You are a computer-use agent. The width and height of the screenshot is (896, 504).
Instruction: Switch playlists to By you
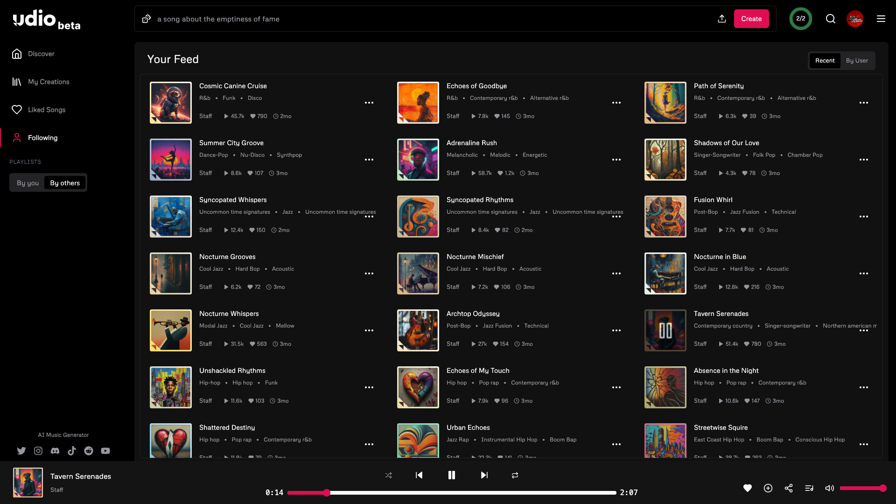(28, 183)
